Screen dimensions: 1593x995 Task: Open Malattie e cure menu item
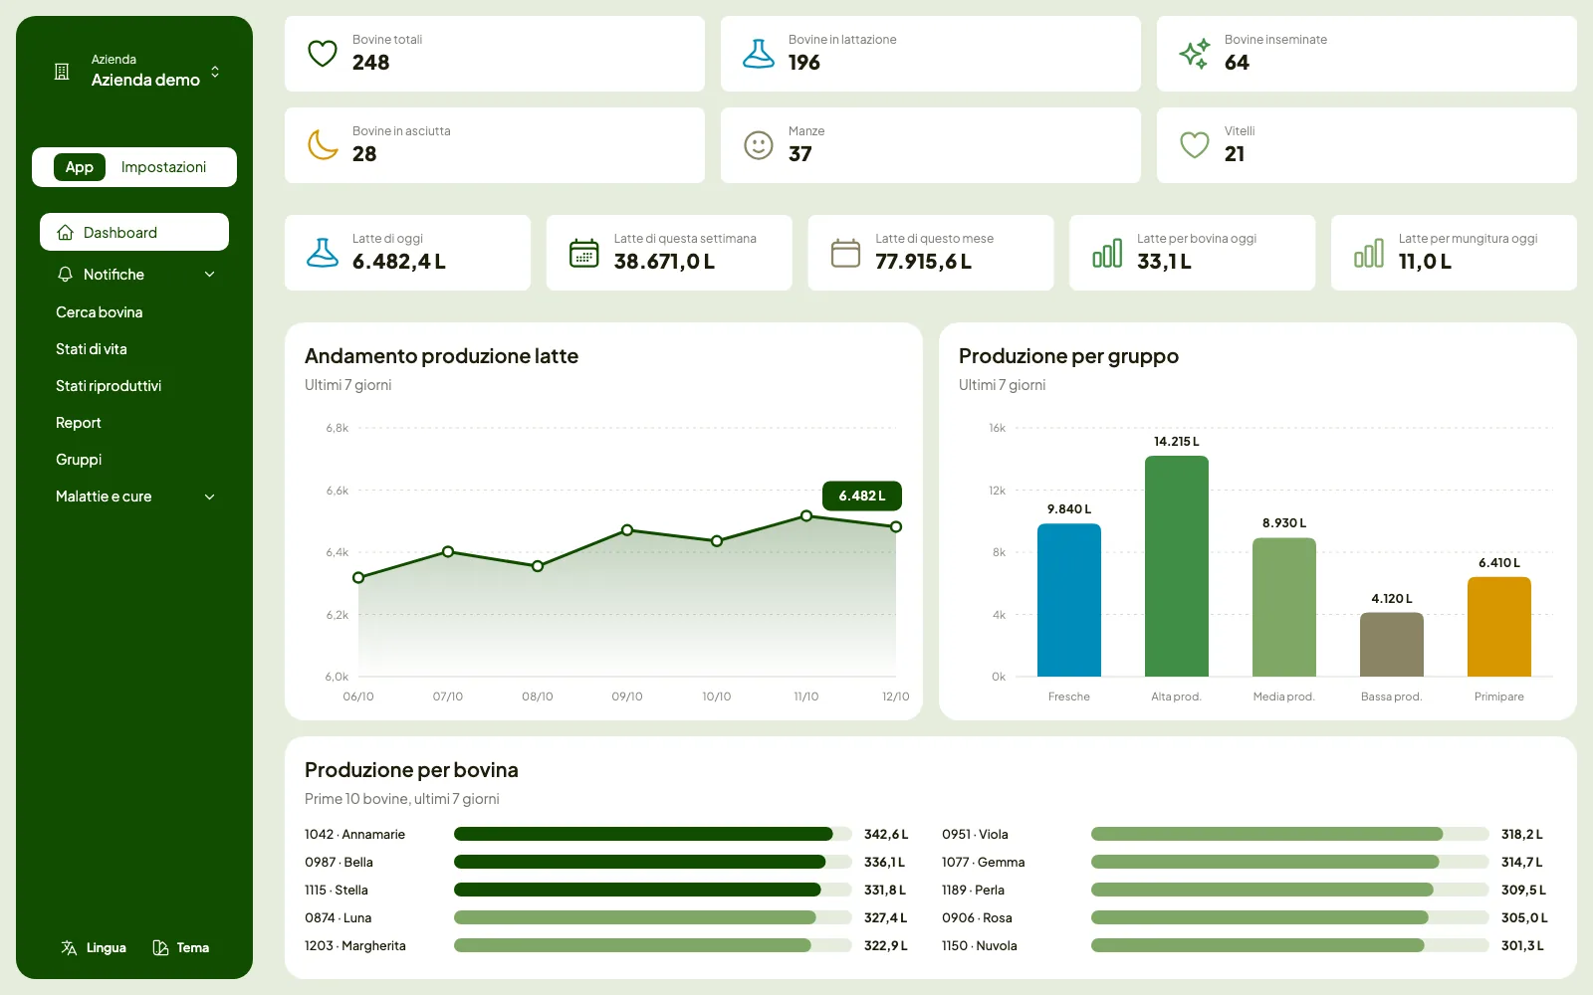click(134, 497)
